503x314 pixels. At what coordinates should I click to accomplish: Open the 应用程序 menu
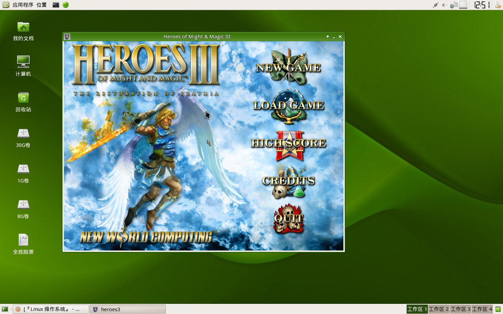pyautogui.click(x=23, y=5)
